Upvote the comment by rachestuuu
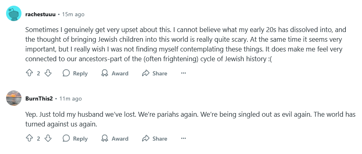362x154 pixels. (29, 73)
